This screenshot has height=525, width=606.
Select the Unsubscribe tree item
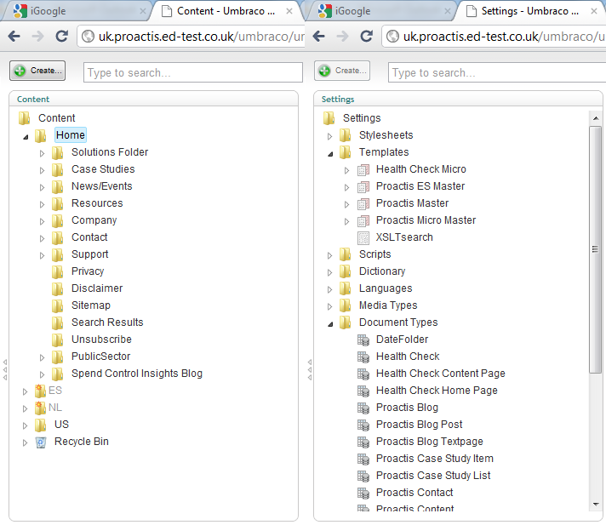(x=101, y=340)
